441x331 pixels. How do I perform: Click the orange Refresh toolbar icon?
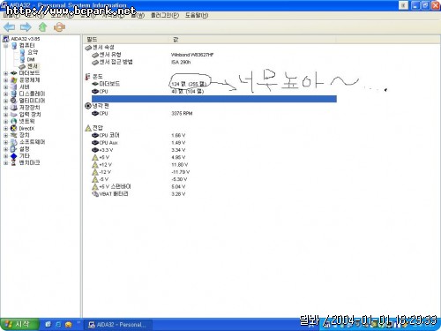pyautogui.click(x=59, y=27)
